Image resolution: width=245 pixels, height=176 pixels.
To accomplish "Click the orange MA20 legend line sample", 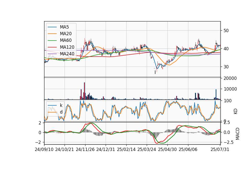I will coord(52,34).
